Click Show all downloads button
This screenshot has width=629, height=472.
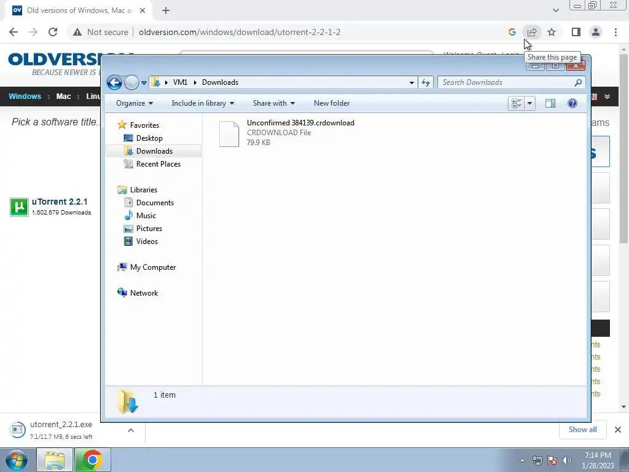582,430
